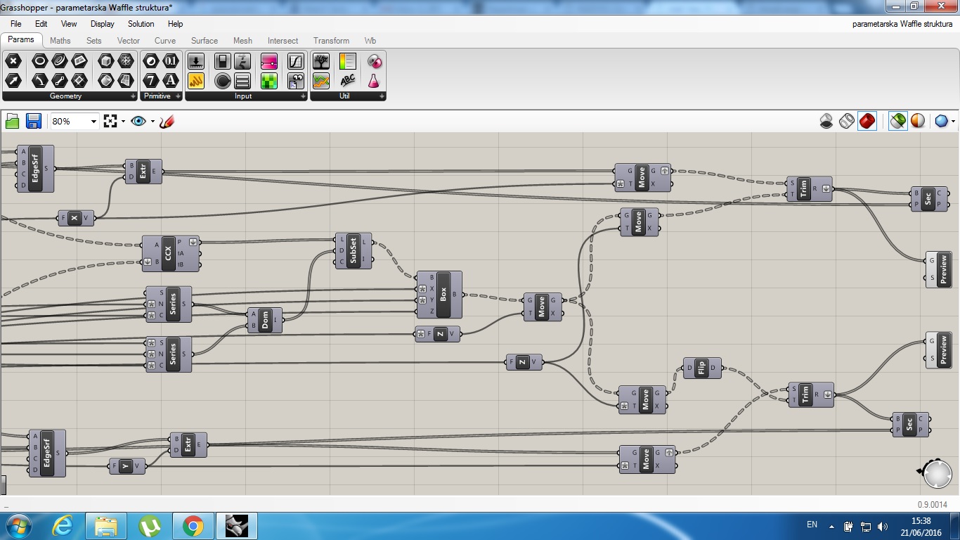Pick the Control Knob input icon
Image resolution: width=960 pixels, height=540 pixels.
point(223,81)
